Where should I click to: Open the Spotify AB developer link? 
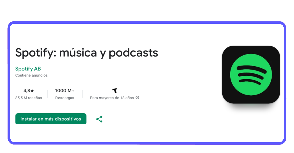[x=28, y=69]
